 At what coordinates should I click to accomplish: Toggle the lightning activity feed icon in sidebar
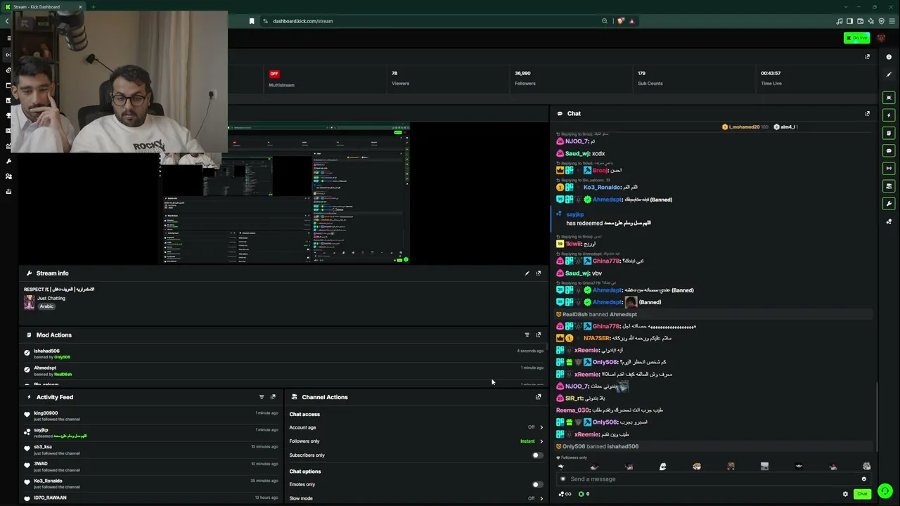pos(889,115)
